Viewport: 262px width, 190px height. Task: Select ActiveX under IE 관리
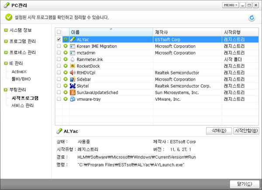click(x=19, y=71)
